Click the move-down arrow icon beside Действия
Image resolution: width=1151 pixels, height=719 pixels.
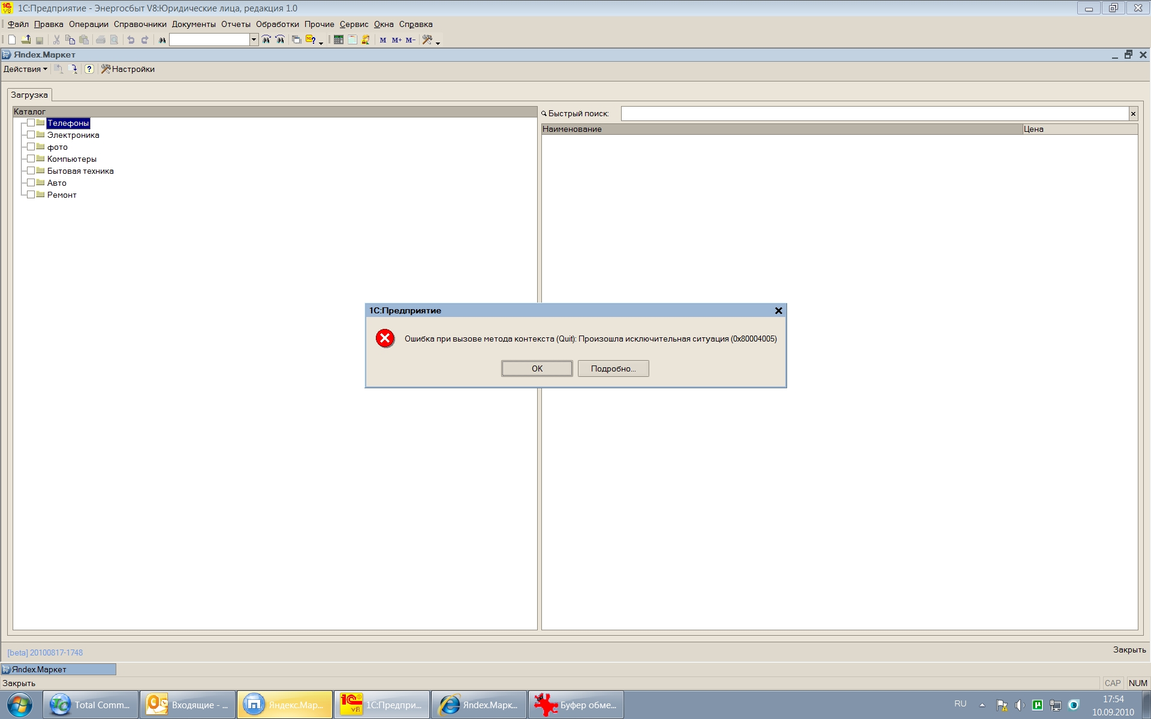tap(74, 69)
